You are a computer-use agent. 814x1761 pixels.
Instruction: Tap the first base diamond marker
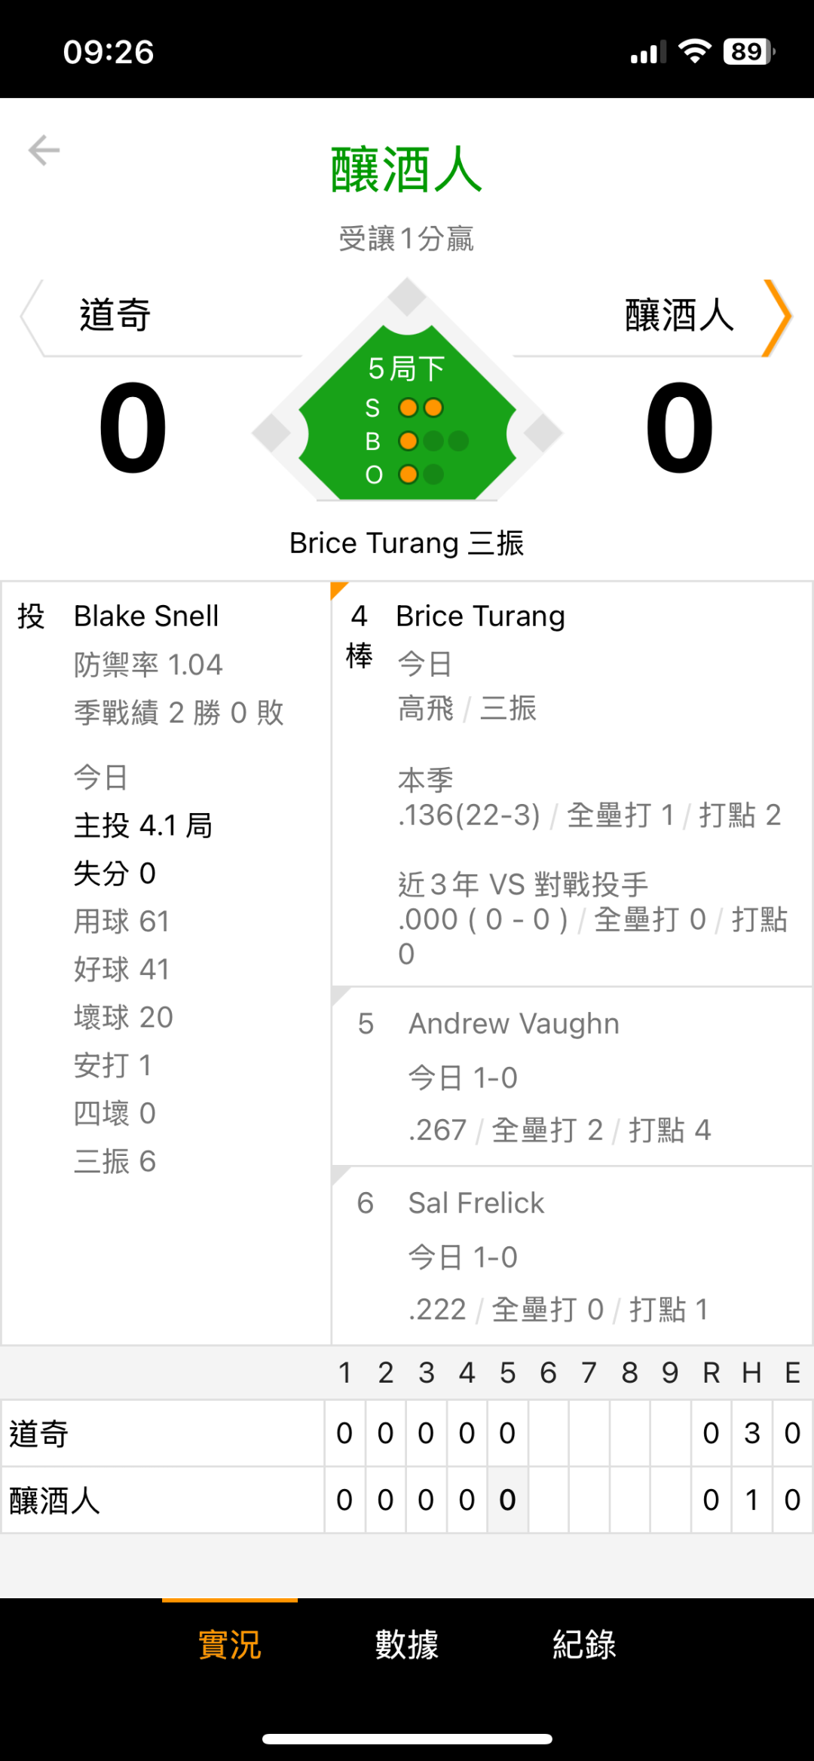(x=543, y=433)
